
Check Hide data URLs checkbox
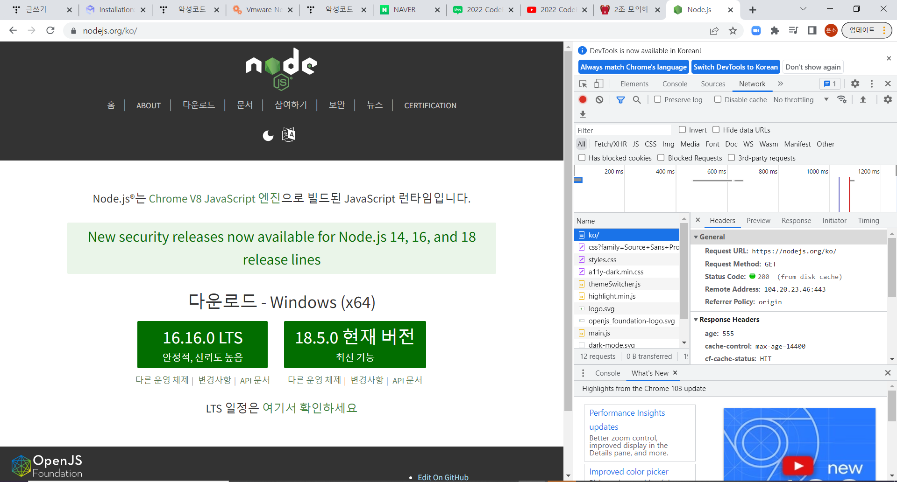click(x=716, y=130)
